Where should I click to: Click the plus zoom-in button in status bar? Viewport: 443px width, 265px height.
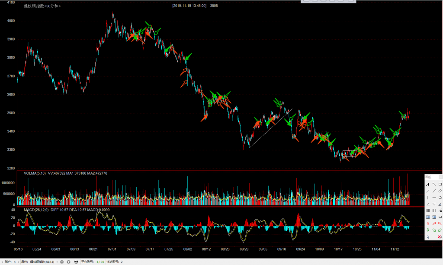tap(68, 262)
